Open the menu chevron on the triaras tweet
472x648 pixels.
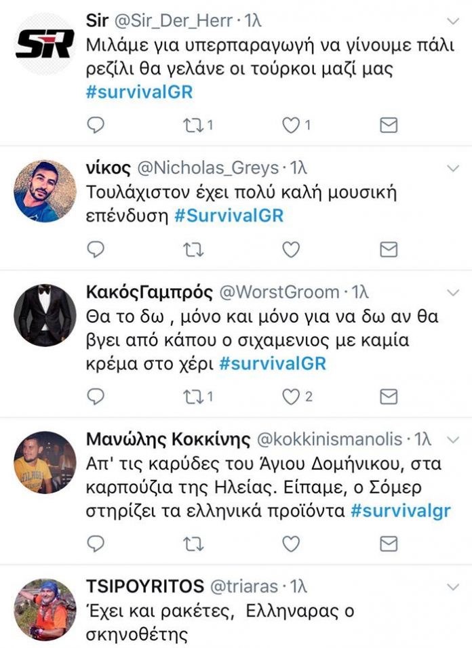[454, 587]
